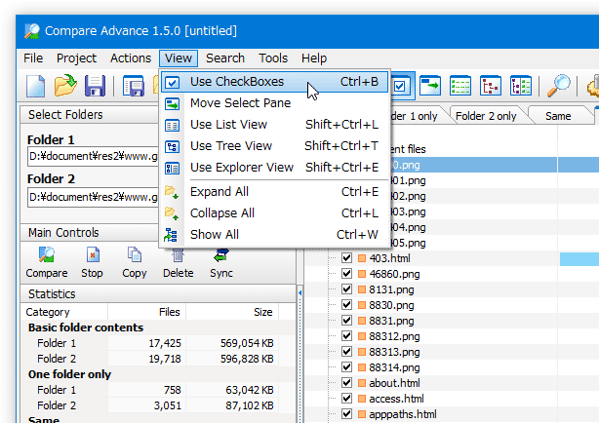
Task: Click the Save project floppy icon
Action: [95, 86]
